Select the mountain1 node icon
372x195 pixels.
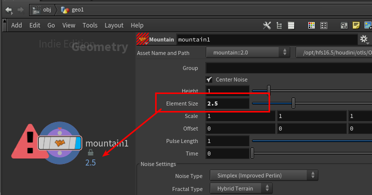tap(60, 143)
